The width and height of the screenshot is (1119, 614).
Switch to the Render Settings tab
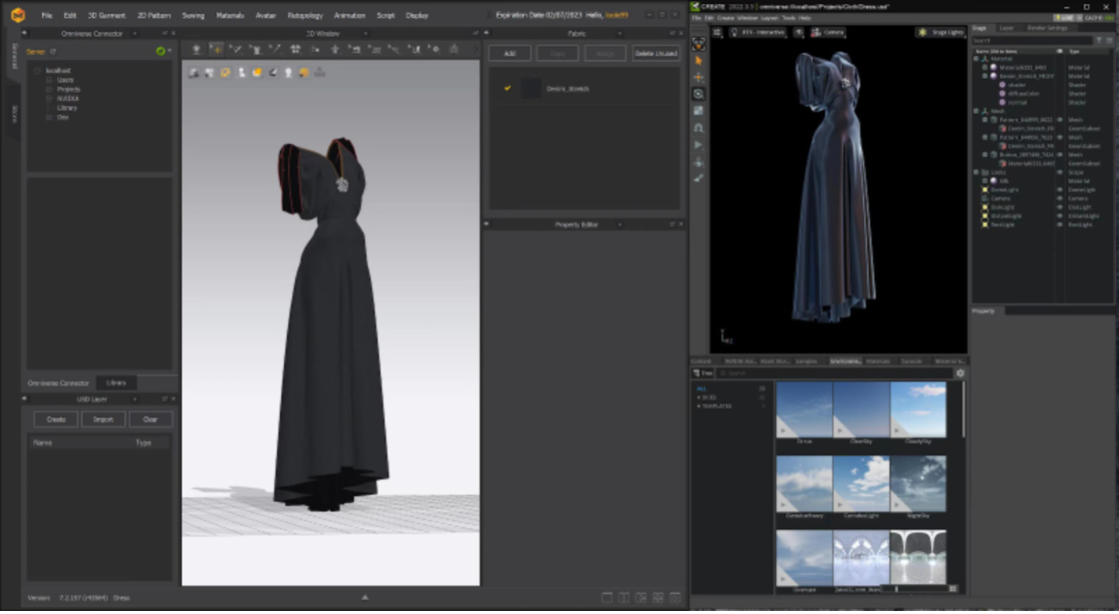click(1046, 28)
